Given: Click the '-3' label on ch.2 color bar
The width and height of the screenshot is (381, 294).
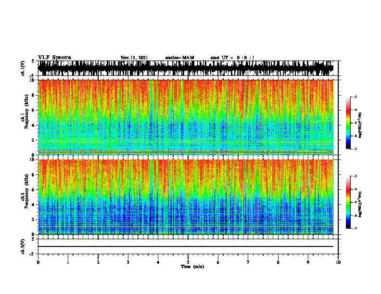Looking at the screenshot, I should point(355,176).
